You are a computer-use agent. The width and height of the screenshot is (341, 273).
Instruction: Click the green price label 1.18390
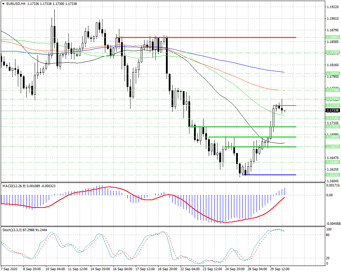(x=333, y=52)
